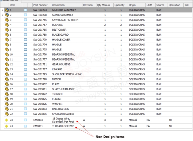The image size is (193, 141).
Task: Click the Operation column header
Action: click(x=175, y=5)
